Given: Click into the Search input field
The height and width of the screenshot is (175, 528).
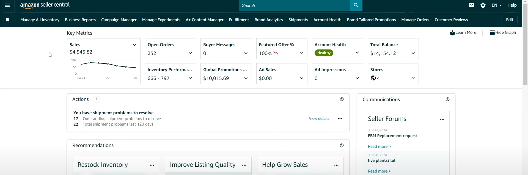Looking at the screenshot, I should (294, 5).
